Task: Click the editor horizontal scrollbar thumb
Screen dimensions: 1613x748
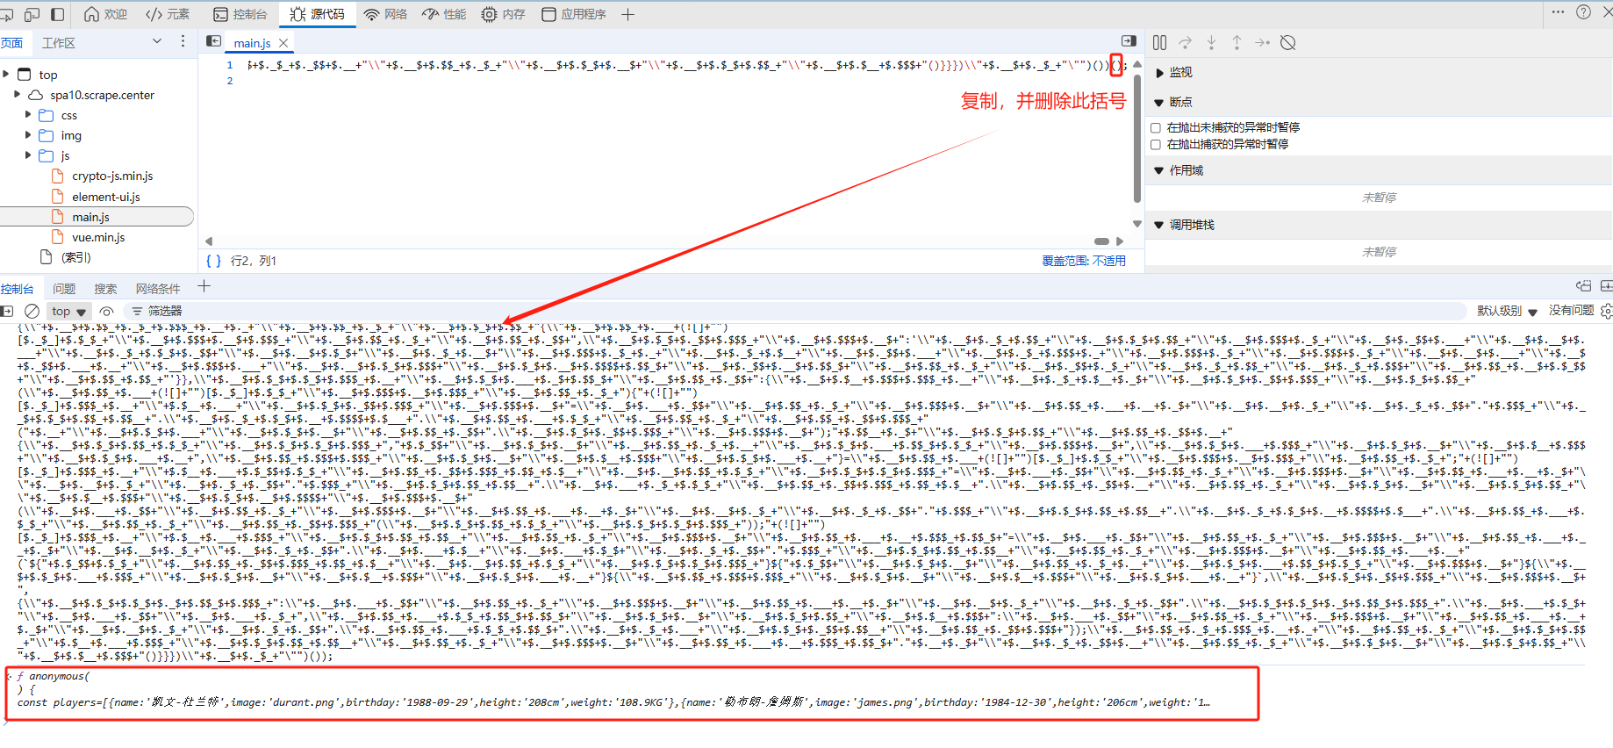Action: (1101, 241)
